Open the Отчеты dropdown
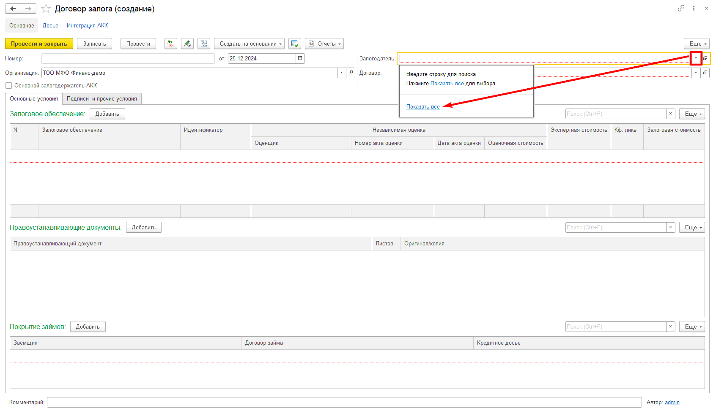Screen dimensions: 716x408 [x=324, y=44]
